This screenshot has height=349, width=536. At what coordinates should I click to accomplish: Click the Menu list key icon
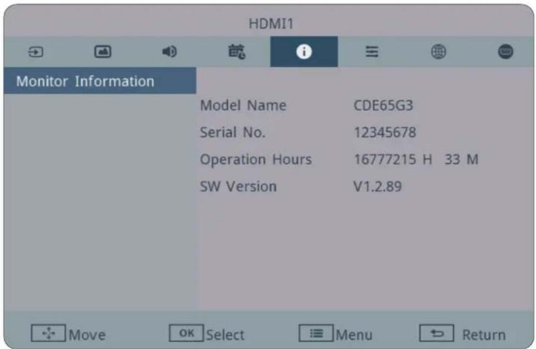click(x=316, y=333)
